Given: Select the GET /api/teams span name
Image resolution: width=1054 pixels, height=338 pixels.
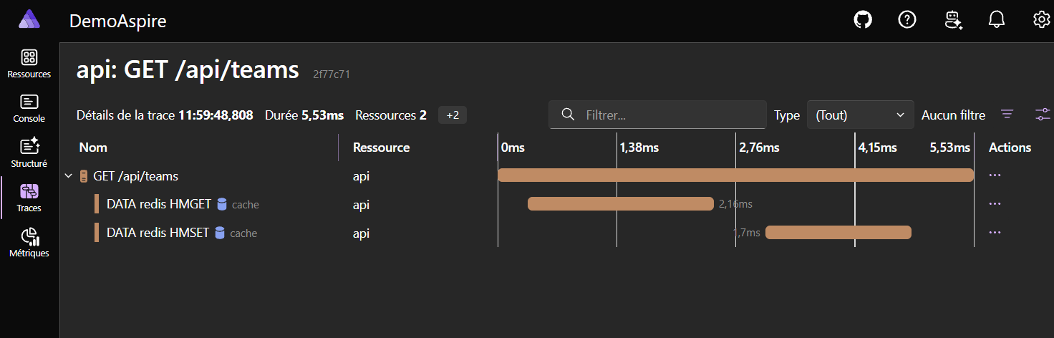Looking at the screenshot, I should 135,175.
